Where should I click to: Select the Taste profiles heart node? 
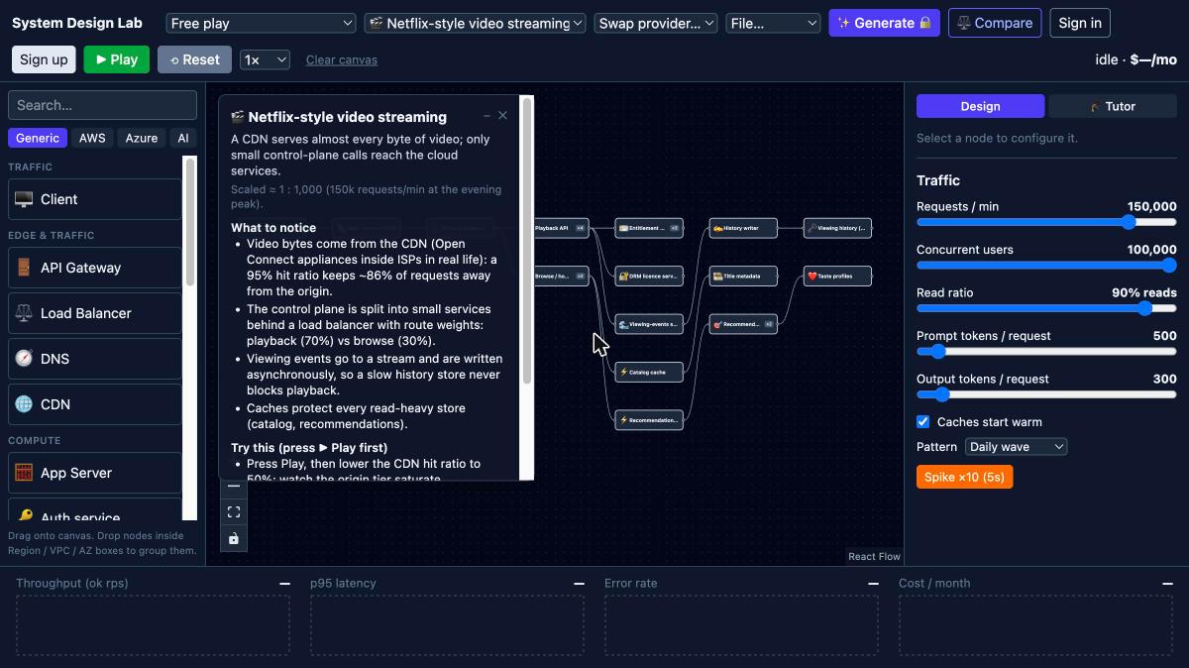pyautogui.click(x=837, y=276)
